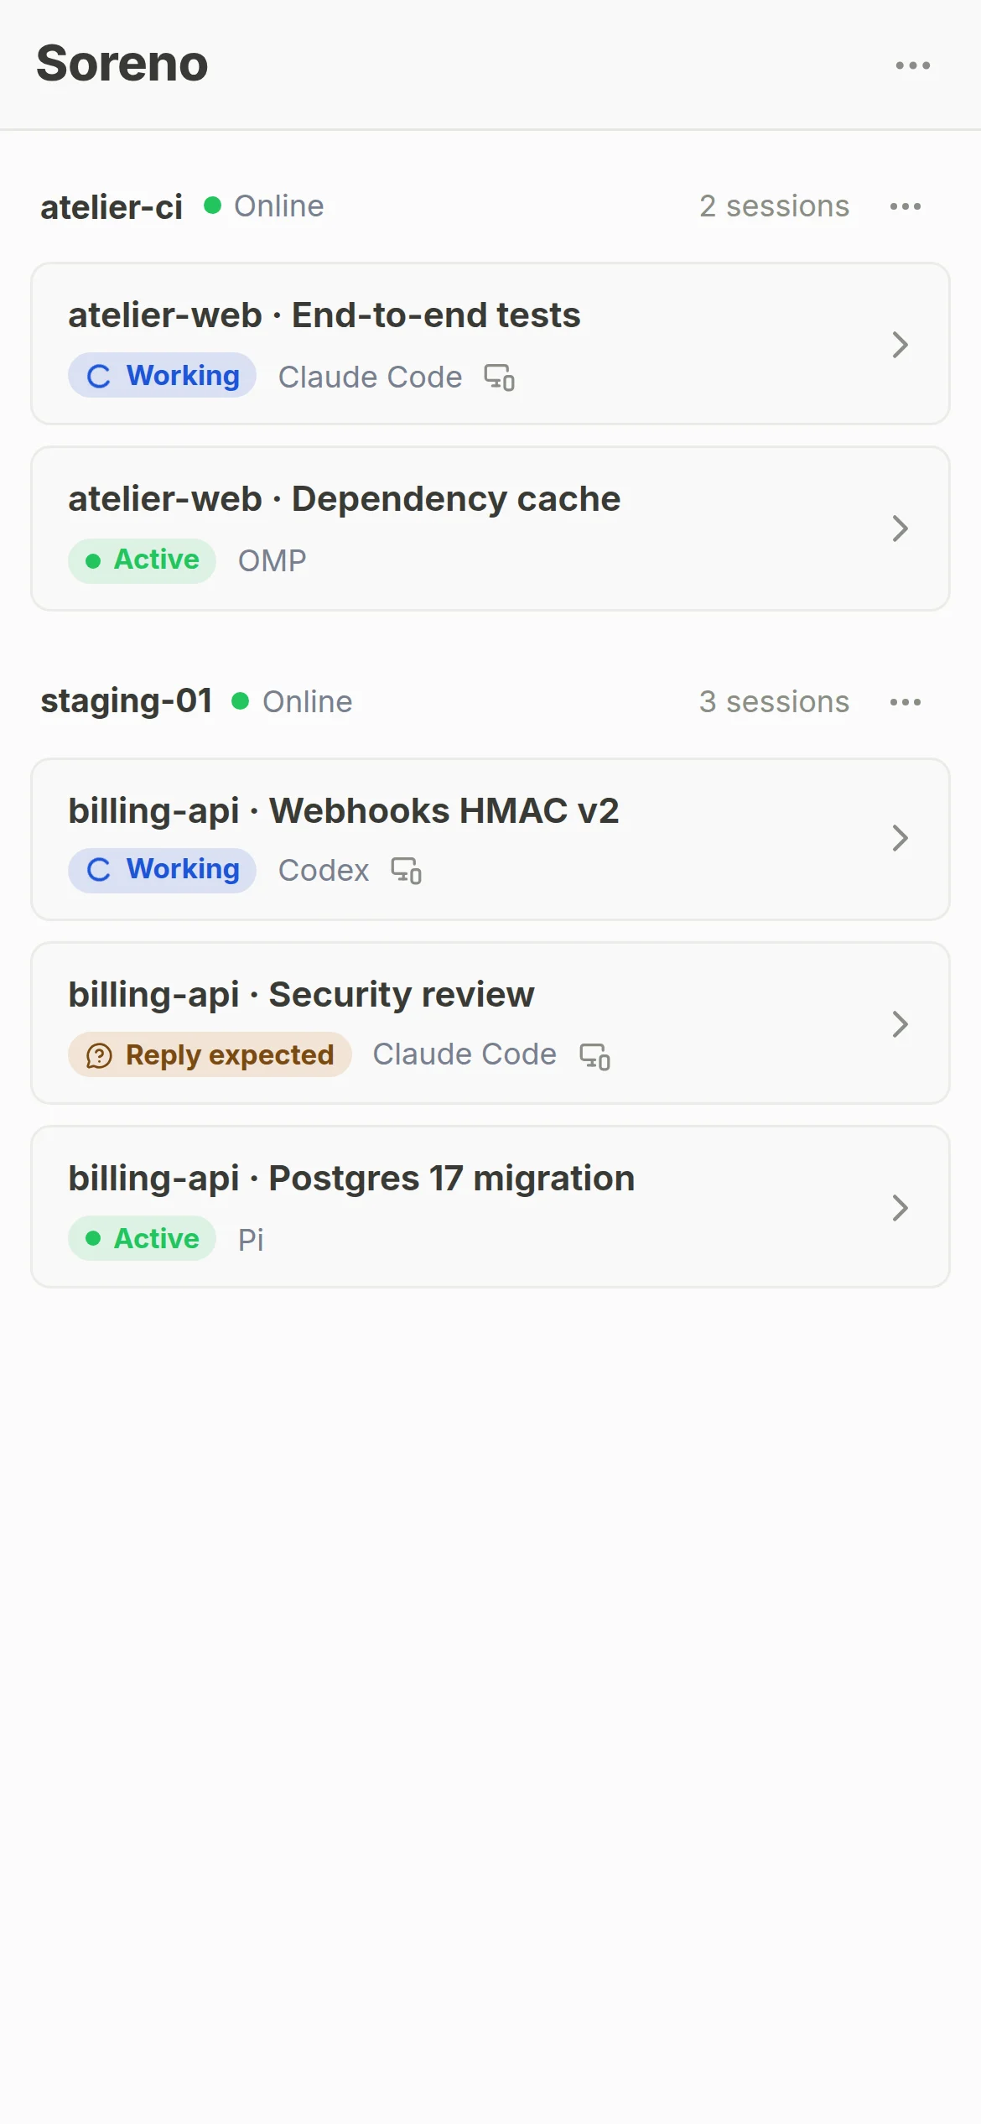The height and width of the screenshot is (2124, 981).
Task: Open the Soreno header more-options menu
Action: point(912,65)
